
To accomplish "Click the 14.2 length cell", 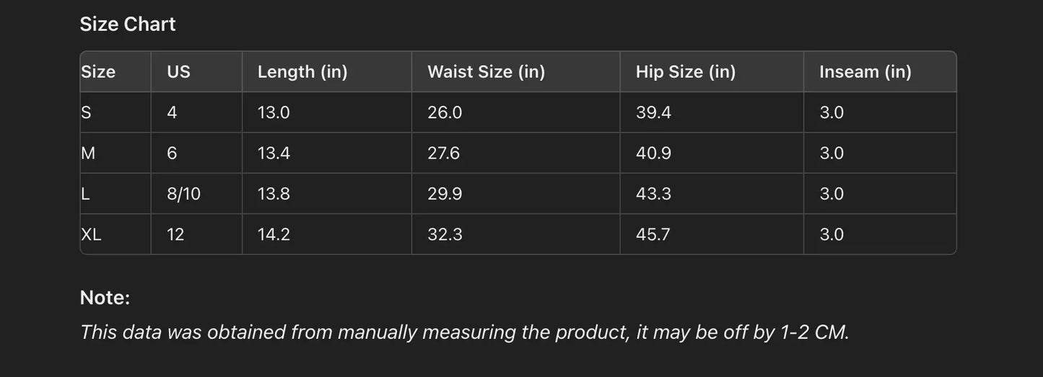I will [x=274, y=234].
